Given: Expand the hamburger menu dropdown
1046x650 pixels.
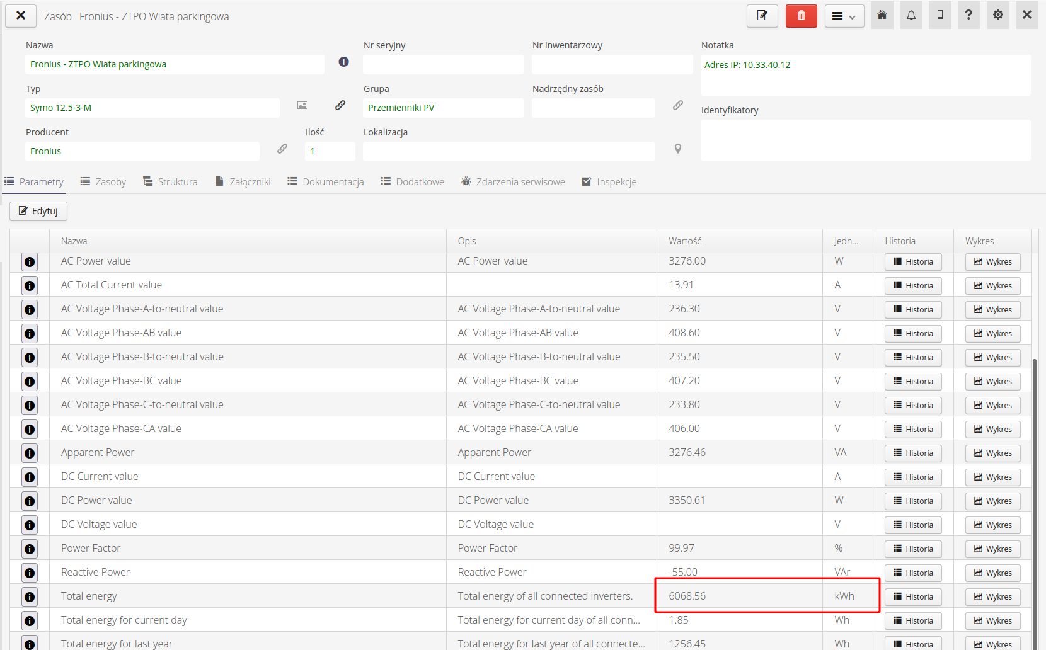Looking at the screenshot, I should pos(844,16).
